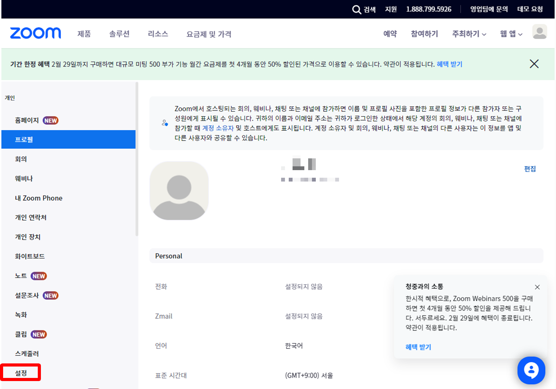Click 참여하기 in the header
The image size is (556, 389).
click(x=424, y=34)
